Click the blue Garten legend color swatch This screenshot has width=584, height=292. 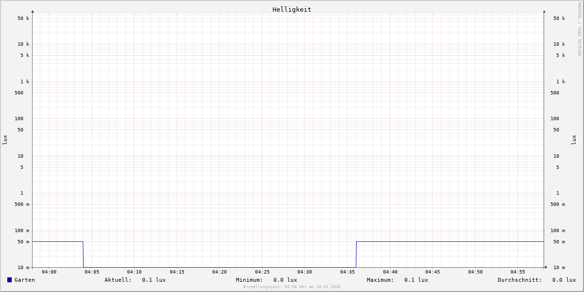click(x=9, y=280)
